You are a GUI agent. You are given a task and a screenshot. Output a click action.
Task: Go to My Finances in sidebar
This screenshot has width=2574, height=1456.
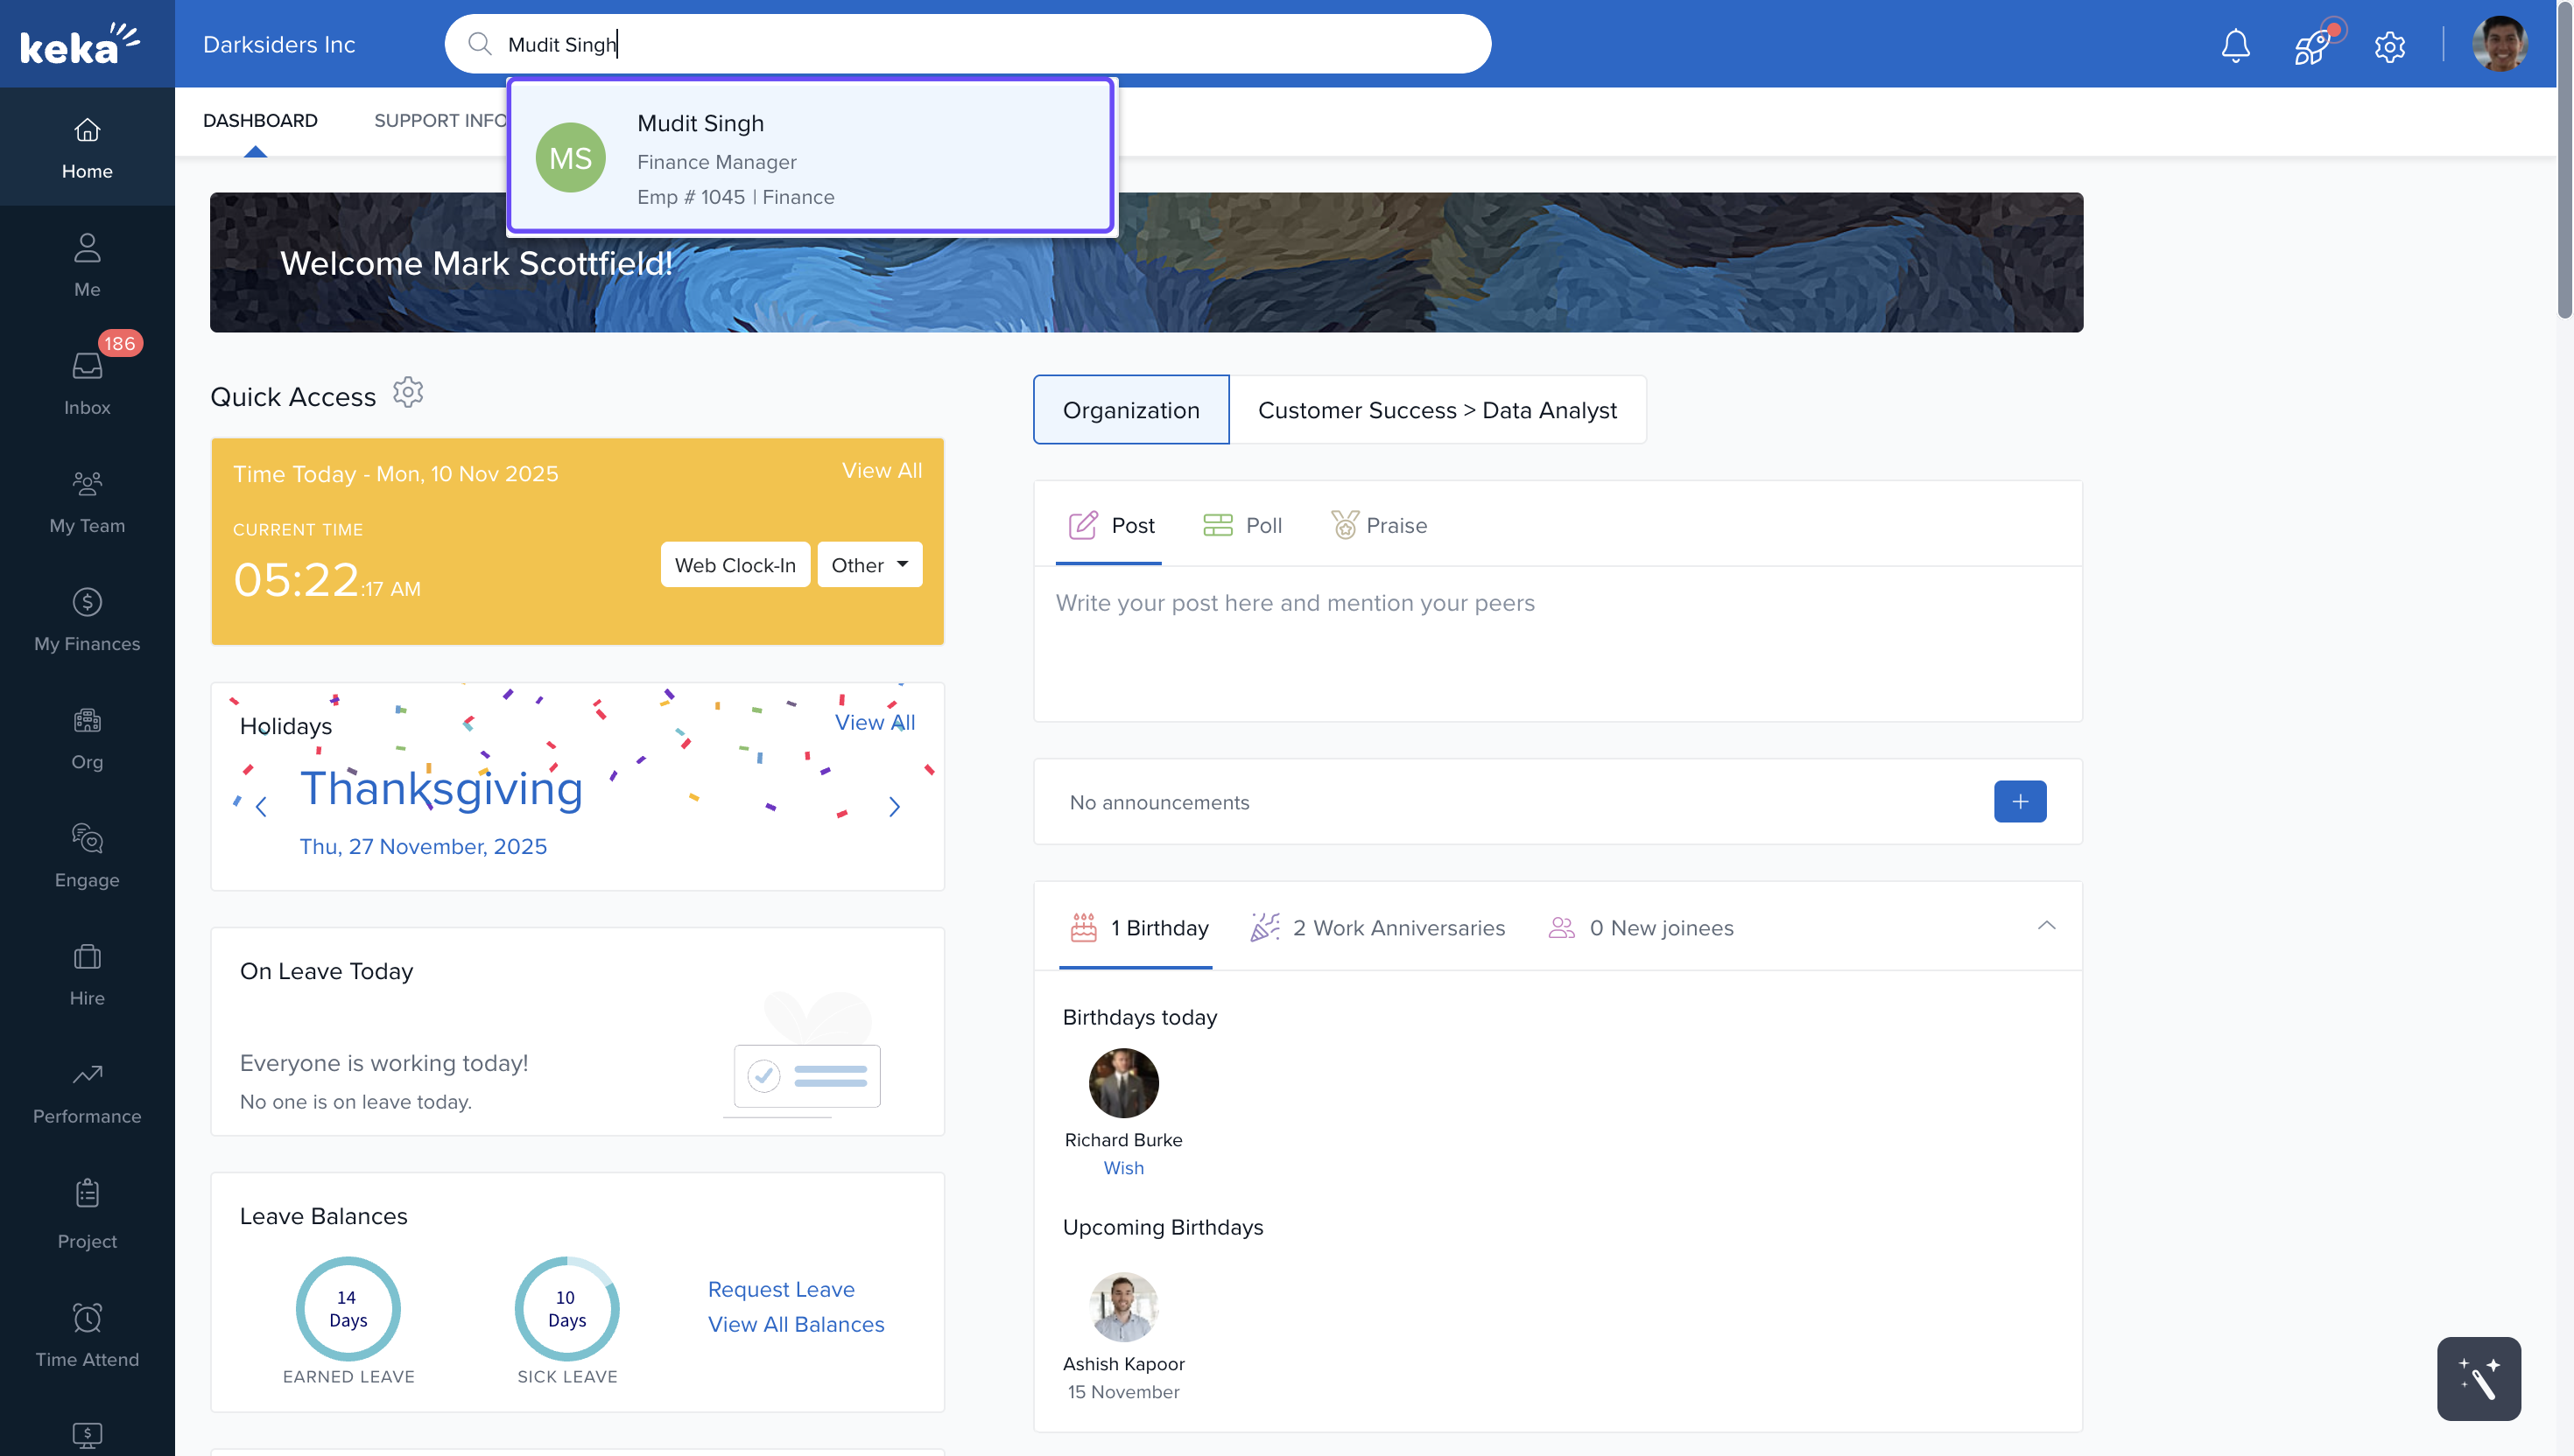87,619
